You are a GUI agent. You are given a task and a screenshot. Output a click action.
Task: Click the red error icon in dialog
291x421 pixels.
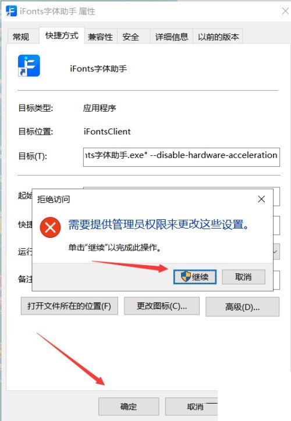tap(50, 227)
